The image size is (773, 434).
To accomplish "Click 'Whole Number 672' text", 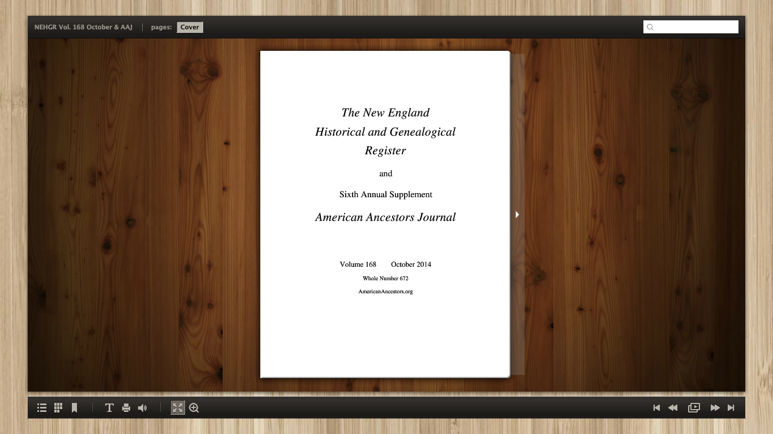I will coord(385,278).
